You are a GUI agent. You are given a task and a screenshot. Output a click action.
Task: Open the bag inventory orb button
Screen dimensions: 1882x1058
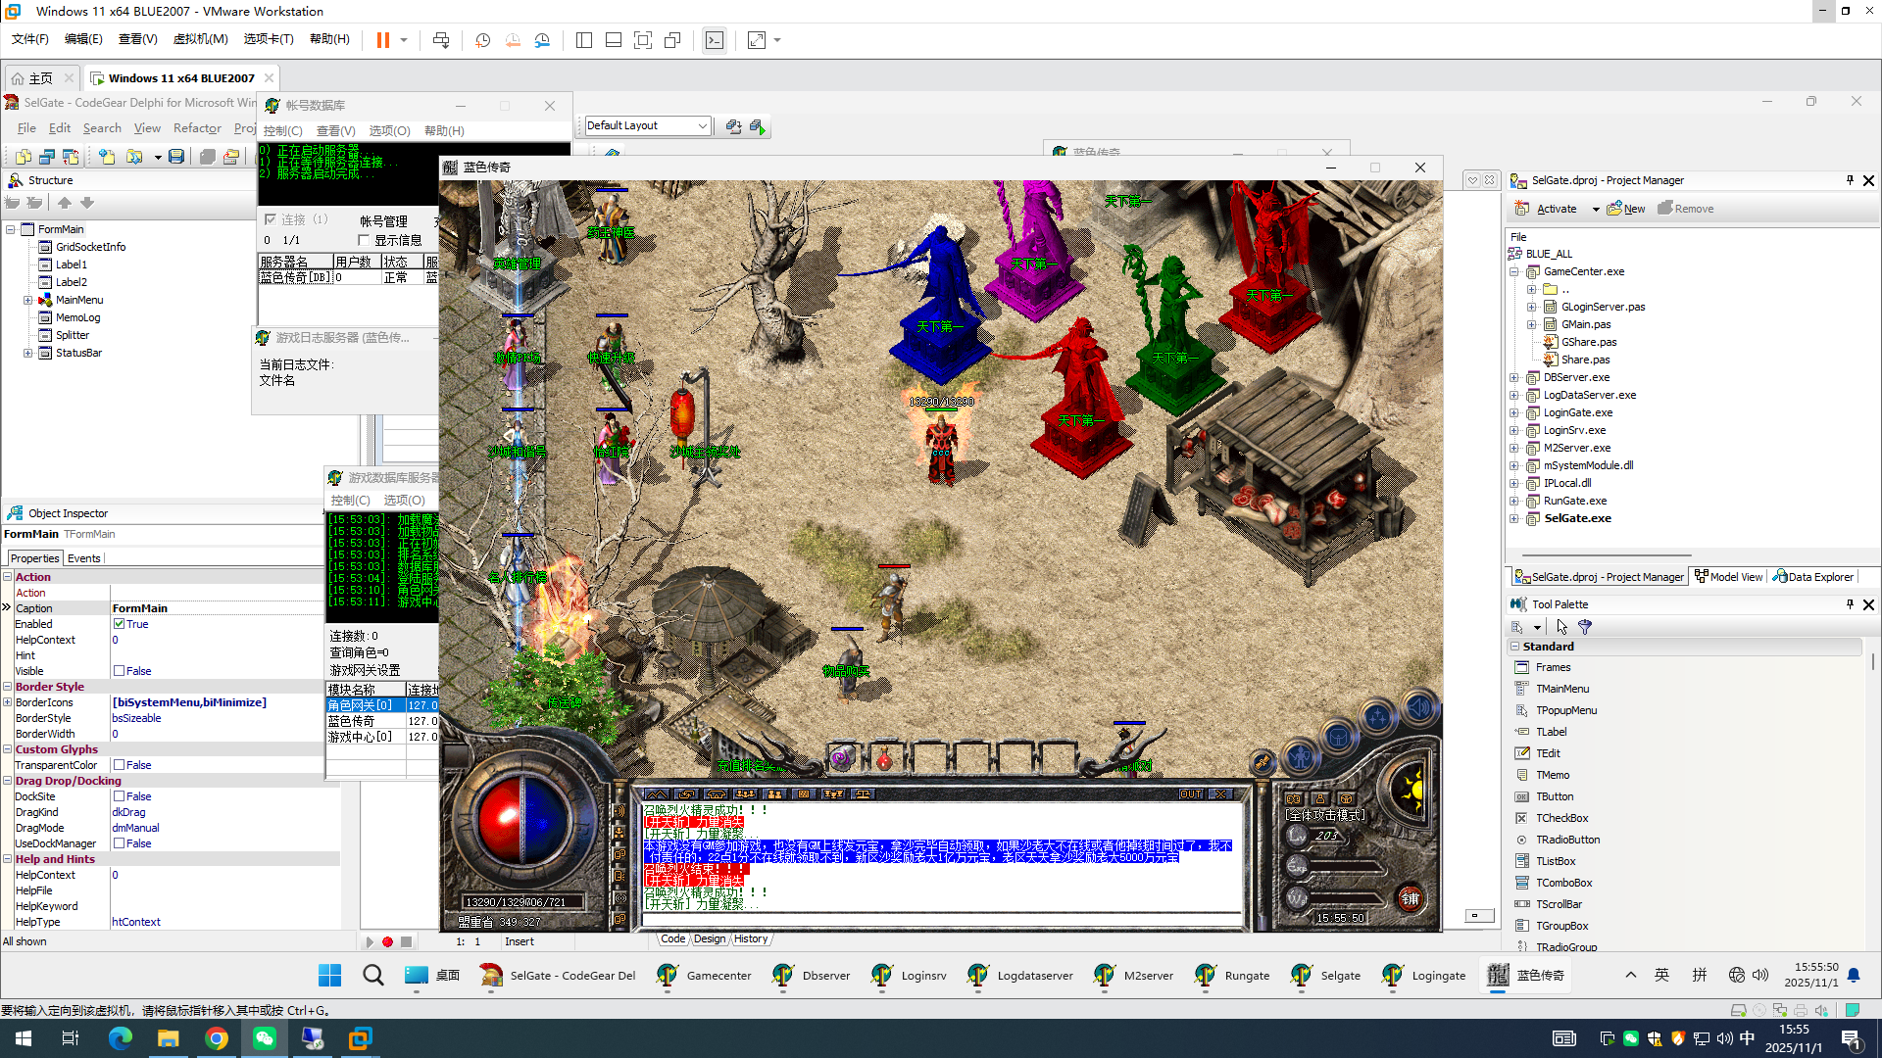click(x=1338, y=737)
